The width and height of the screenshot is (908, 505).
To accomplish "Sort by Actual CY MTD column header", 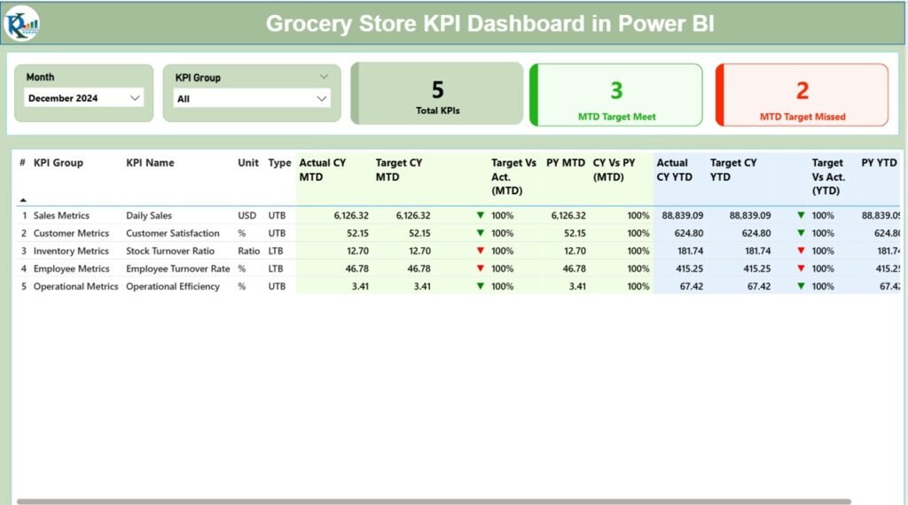I will (323, 170).
